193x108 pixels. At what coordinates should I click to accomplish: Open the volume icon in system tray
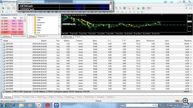178,105
